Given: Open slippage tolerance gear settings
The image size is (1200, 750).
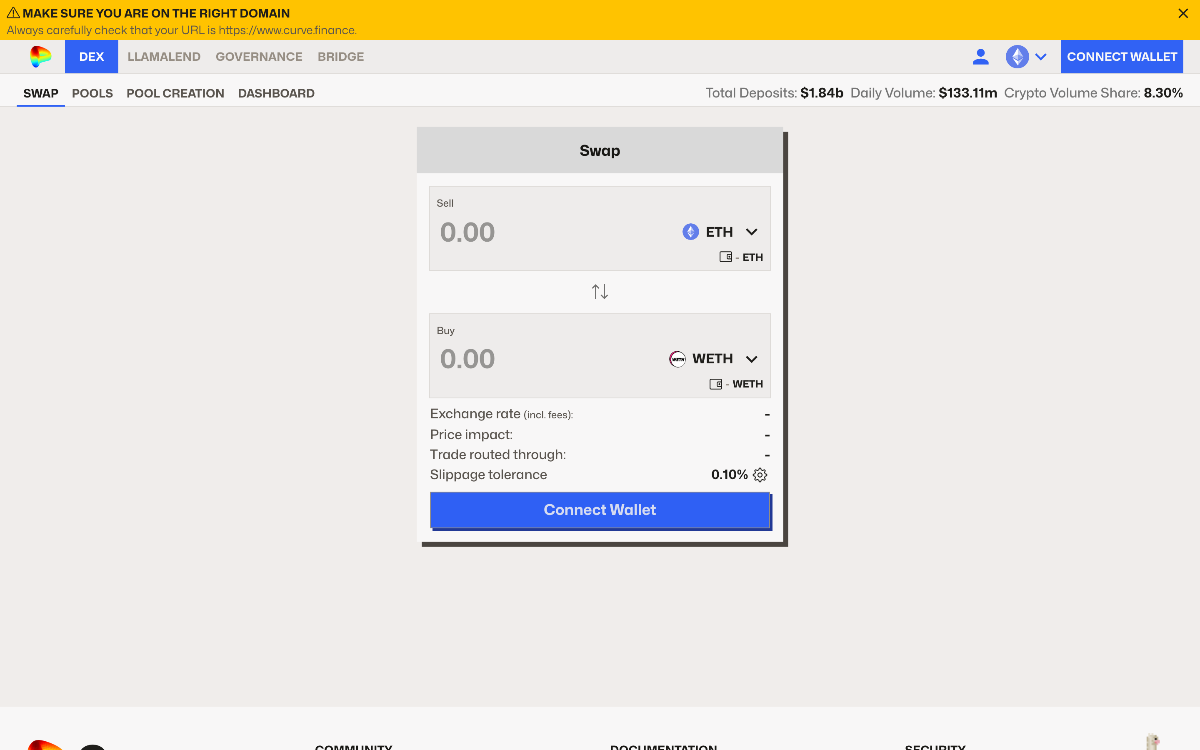Looking at the screenshot, I should (760, 475).
